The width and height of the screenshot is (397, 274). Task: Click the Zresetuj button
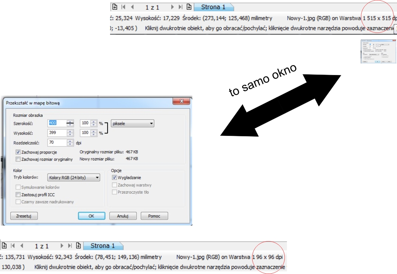pos(24,216)
